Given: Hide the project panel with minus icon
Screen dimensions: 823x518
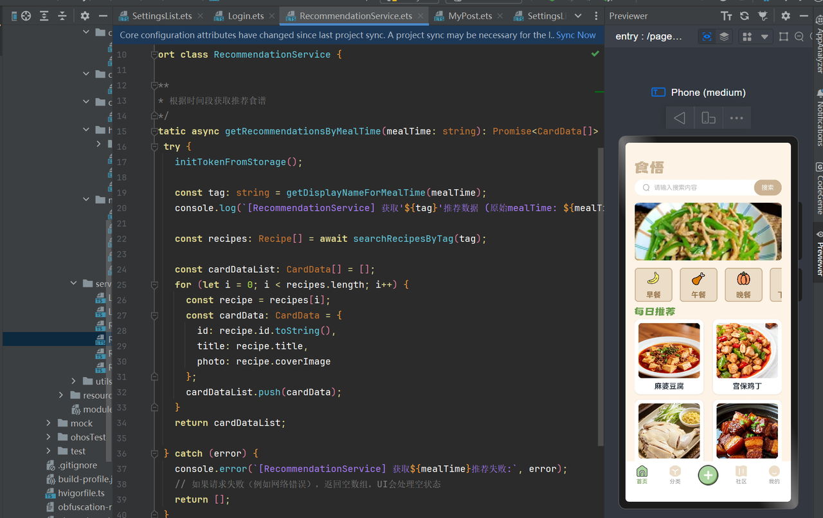Looking at the screenshot, I should click(103, 16).
